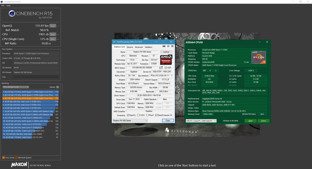The image size is (312, 169).
Task: Click the Close button in AIDA64
Action: click(264, 121)
